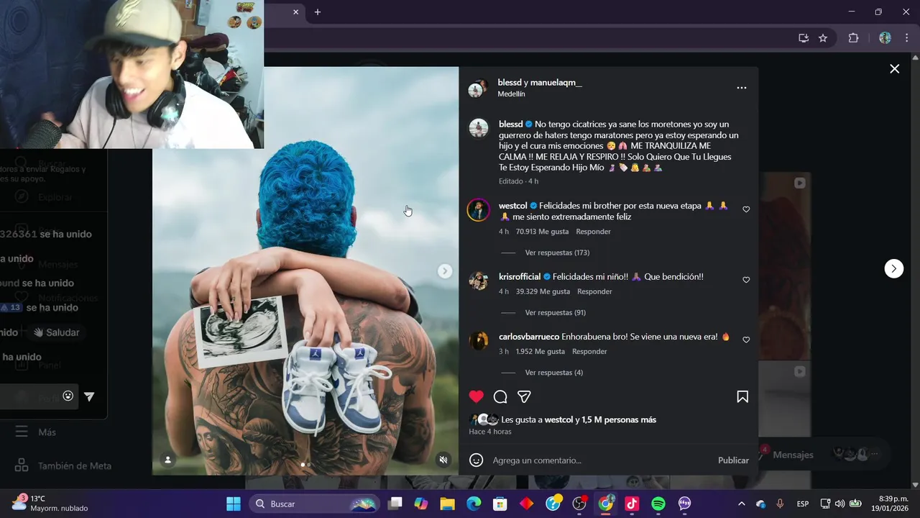
Task: Reply to krisrofficial's comment
Action: pyautogui.click(x=594, y=291)
